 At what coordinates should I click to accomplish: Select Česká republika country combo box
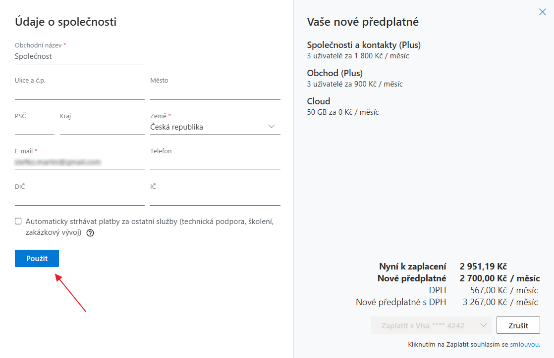pyautogui.click(x=215, y=127)
